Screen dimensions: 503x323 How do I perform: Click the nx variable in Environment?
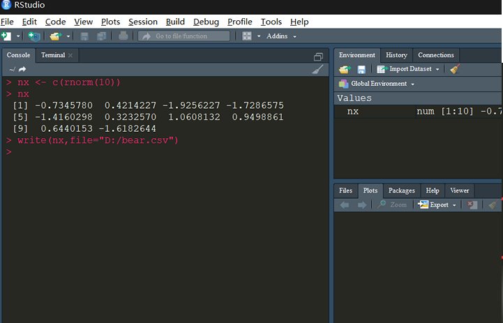click(x=353, y=111)
